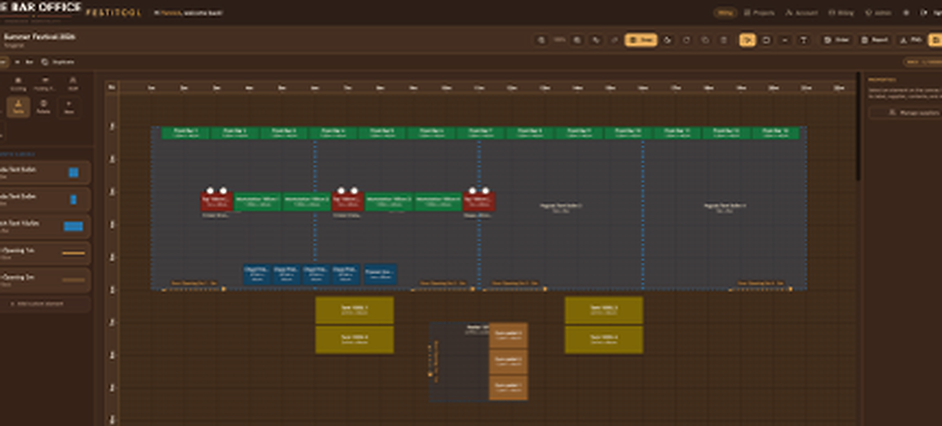Screen dimensions: 942x426
Task: Select the topmost orange cooler block
Action: [x=508, y=336]
